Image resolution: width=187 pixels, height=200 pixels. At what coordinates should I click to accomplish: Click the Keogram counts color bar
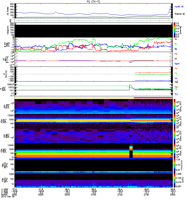click(175, 29)
